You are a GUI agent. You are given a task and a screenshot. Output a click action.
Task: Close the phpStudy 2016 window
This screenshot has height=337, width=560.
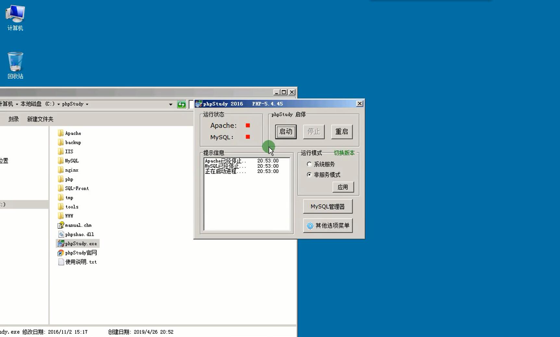(359, 103)
